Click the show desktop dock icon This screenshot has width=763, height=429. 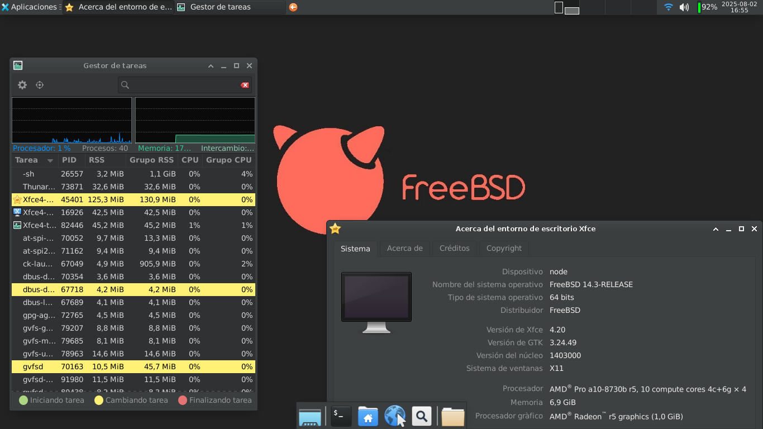[310, 416]
